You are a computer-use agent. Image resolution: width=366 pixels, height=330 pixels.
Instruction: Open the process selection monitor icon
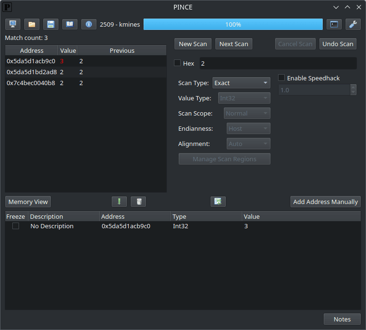(x=13, y=24)
